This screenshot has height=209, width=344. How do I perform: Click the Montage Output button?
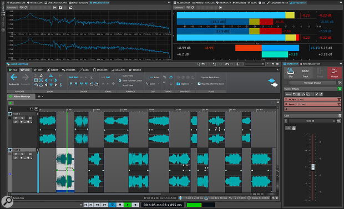(312, 83)
